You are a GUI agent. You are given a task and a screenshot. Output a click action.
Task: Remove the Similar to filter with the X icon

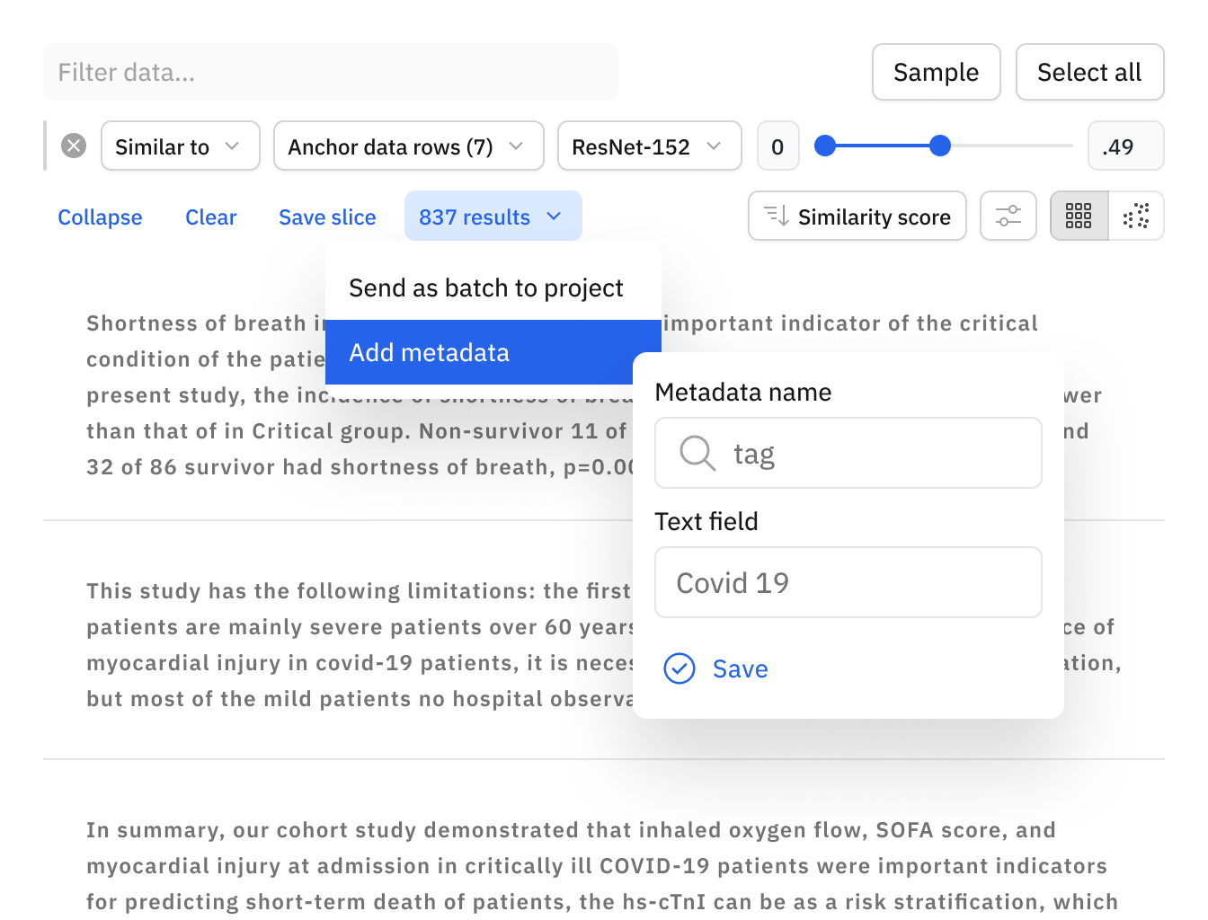tap(74, 146)
